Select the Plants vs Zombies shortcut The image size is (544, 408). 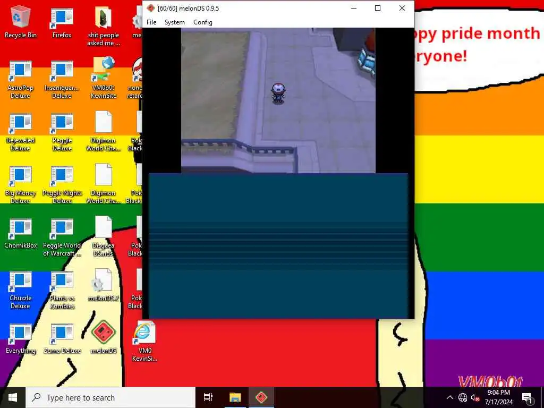62,290
